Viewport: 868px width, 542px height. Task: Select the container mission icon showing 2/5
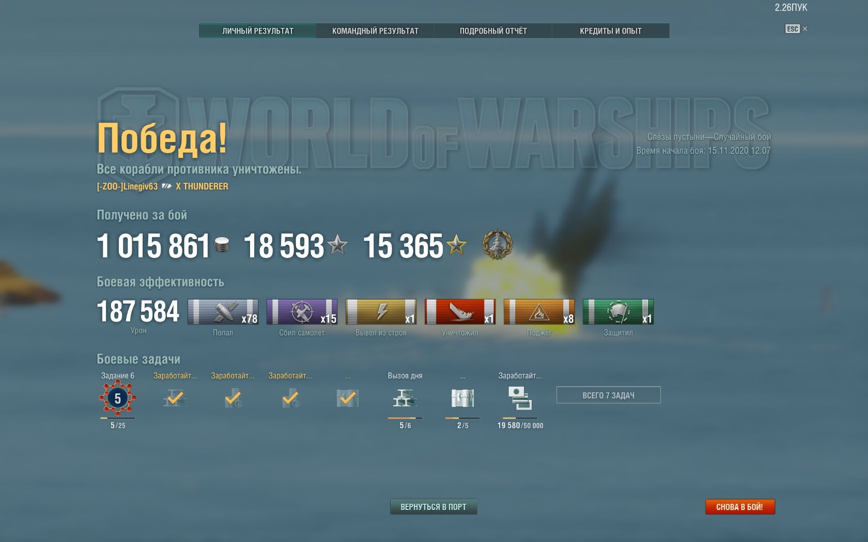462,398
